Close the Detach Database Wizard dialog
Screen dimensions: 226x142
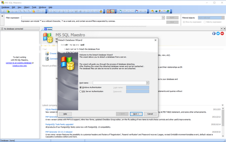155,40
